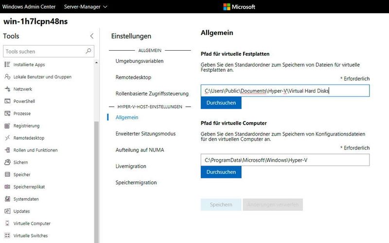Click Durchsuchen for virtual computer path
Image resolution: width=389 pixels, height=243 pixels.
point(221,172)
